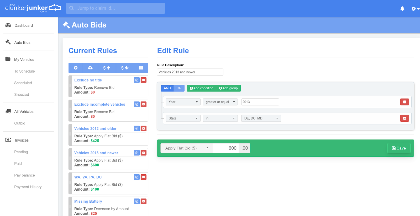Click the Invoices money icon

(x=8, y=140)
